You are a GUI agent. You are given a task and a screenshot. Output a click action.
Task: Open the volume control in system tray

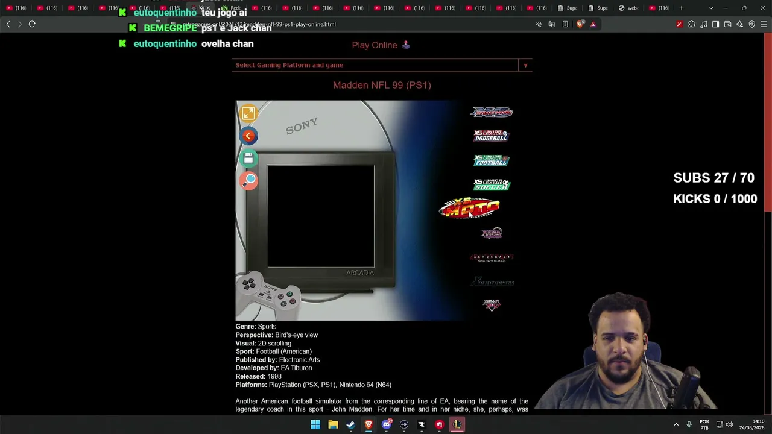[x=729, y=424]
